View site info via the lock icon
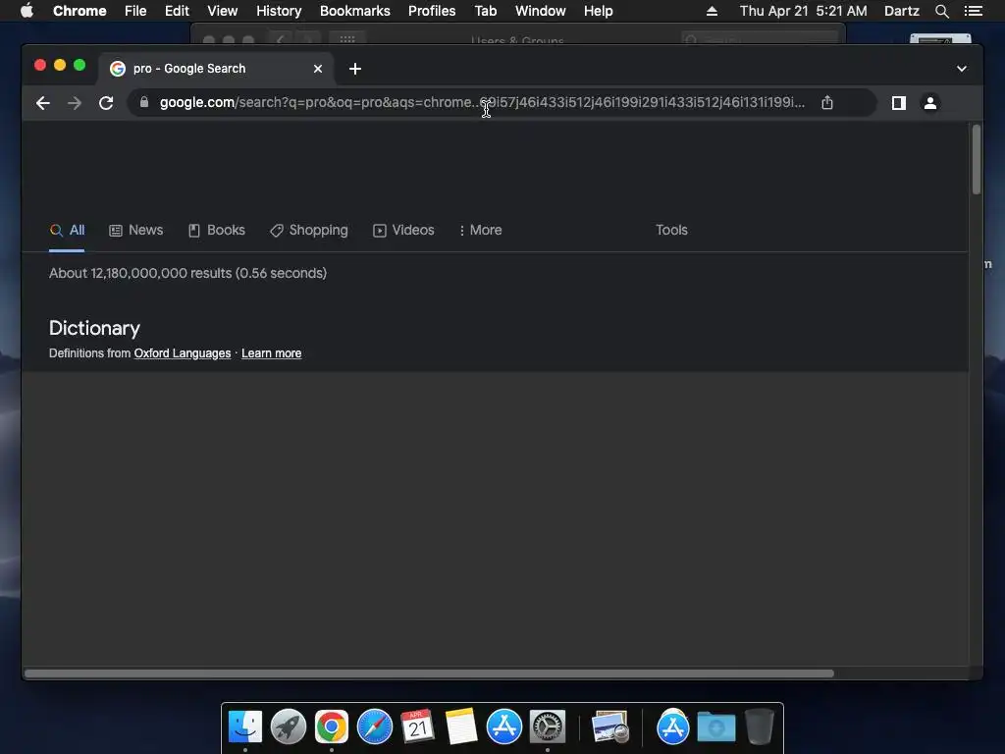The image size is (1005, 754). tap(144, 102)
